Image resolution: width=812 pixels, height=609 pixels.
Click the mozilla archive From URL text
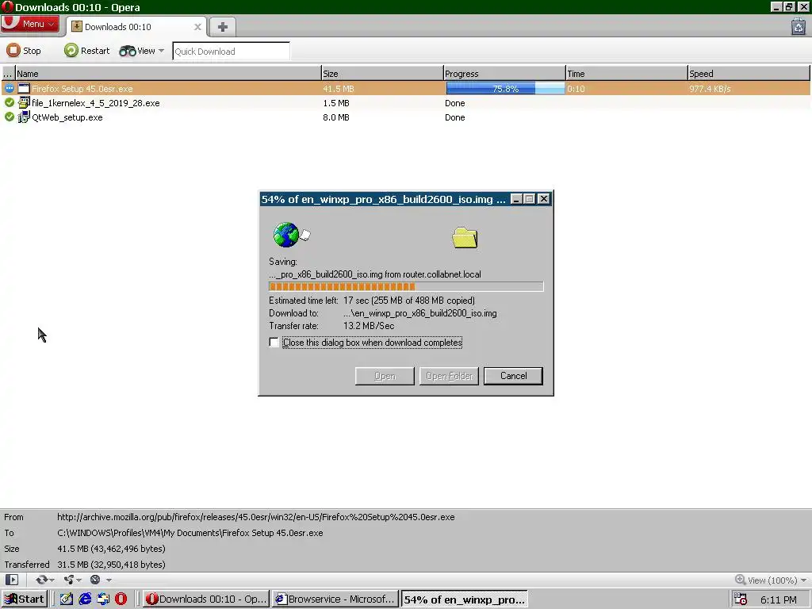point(256,517)
